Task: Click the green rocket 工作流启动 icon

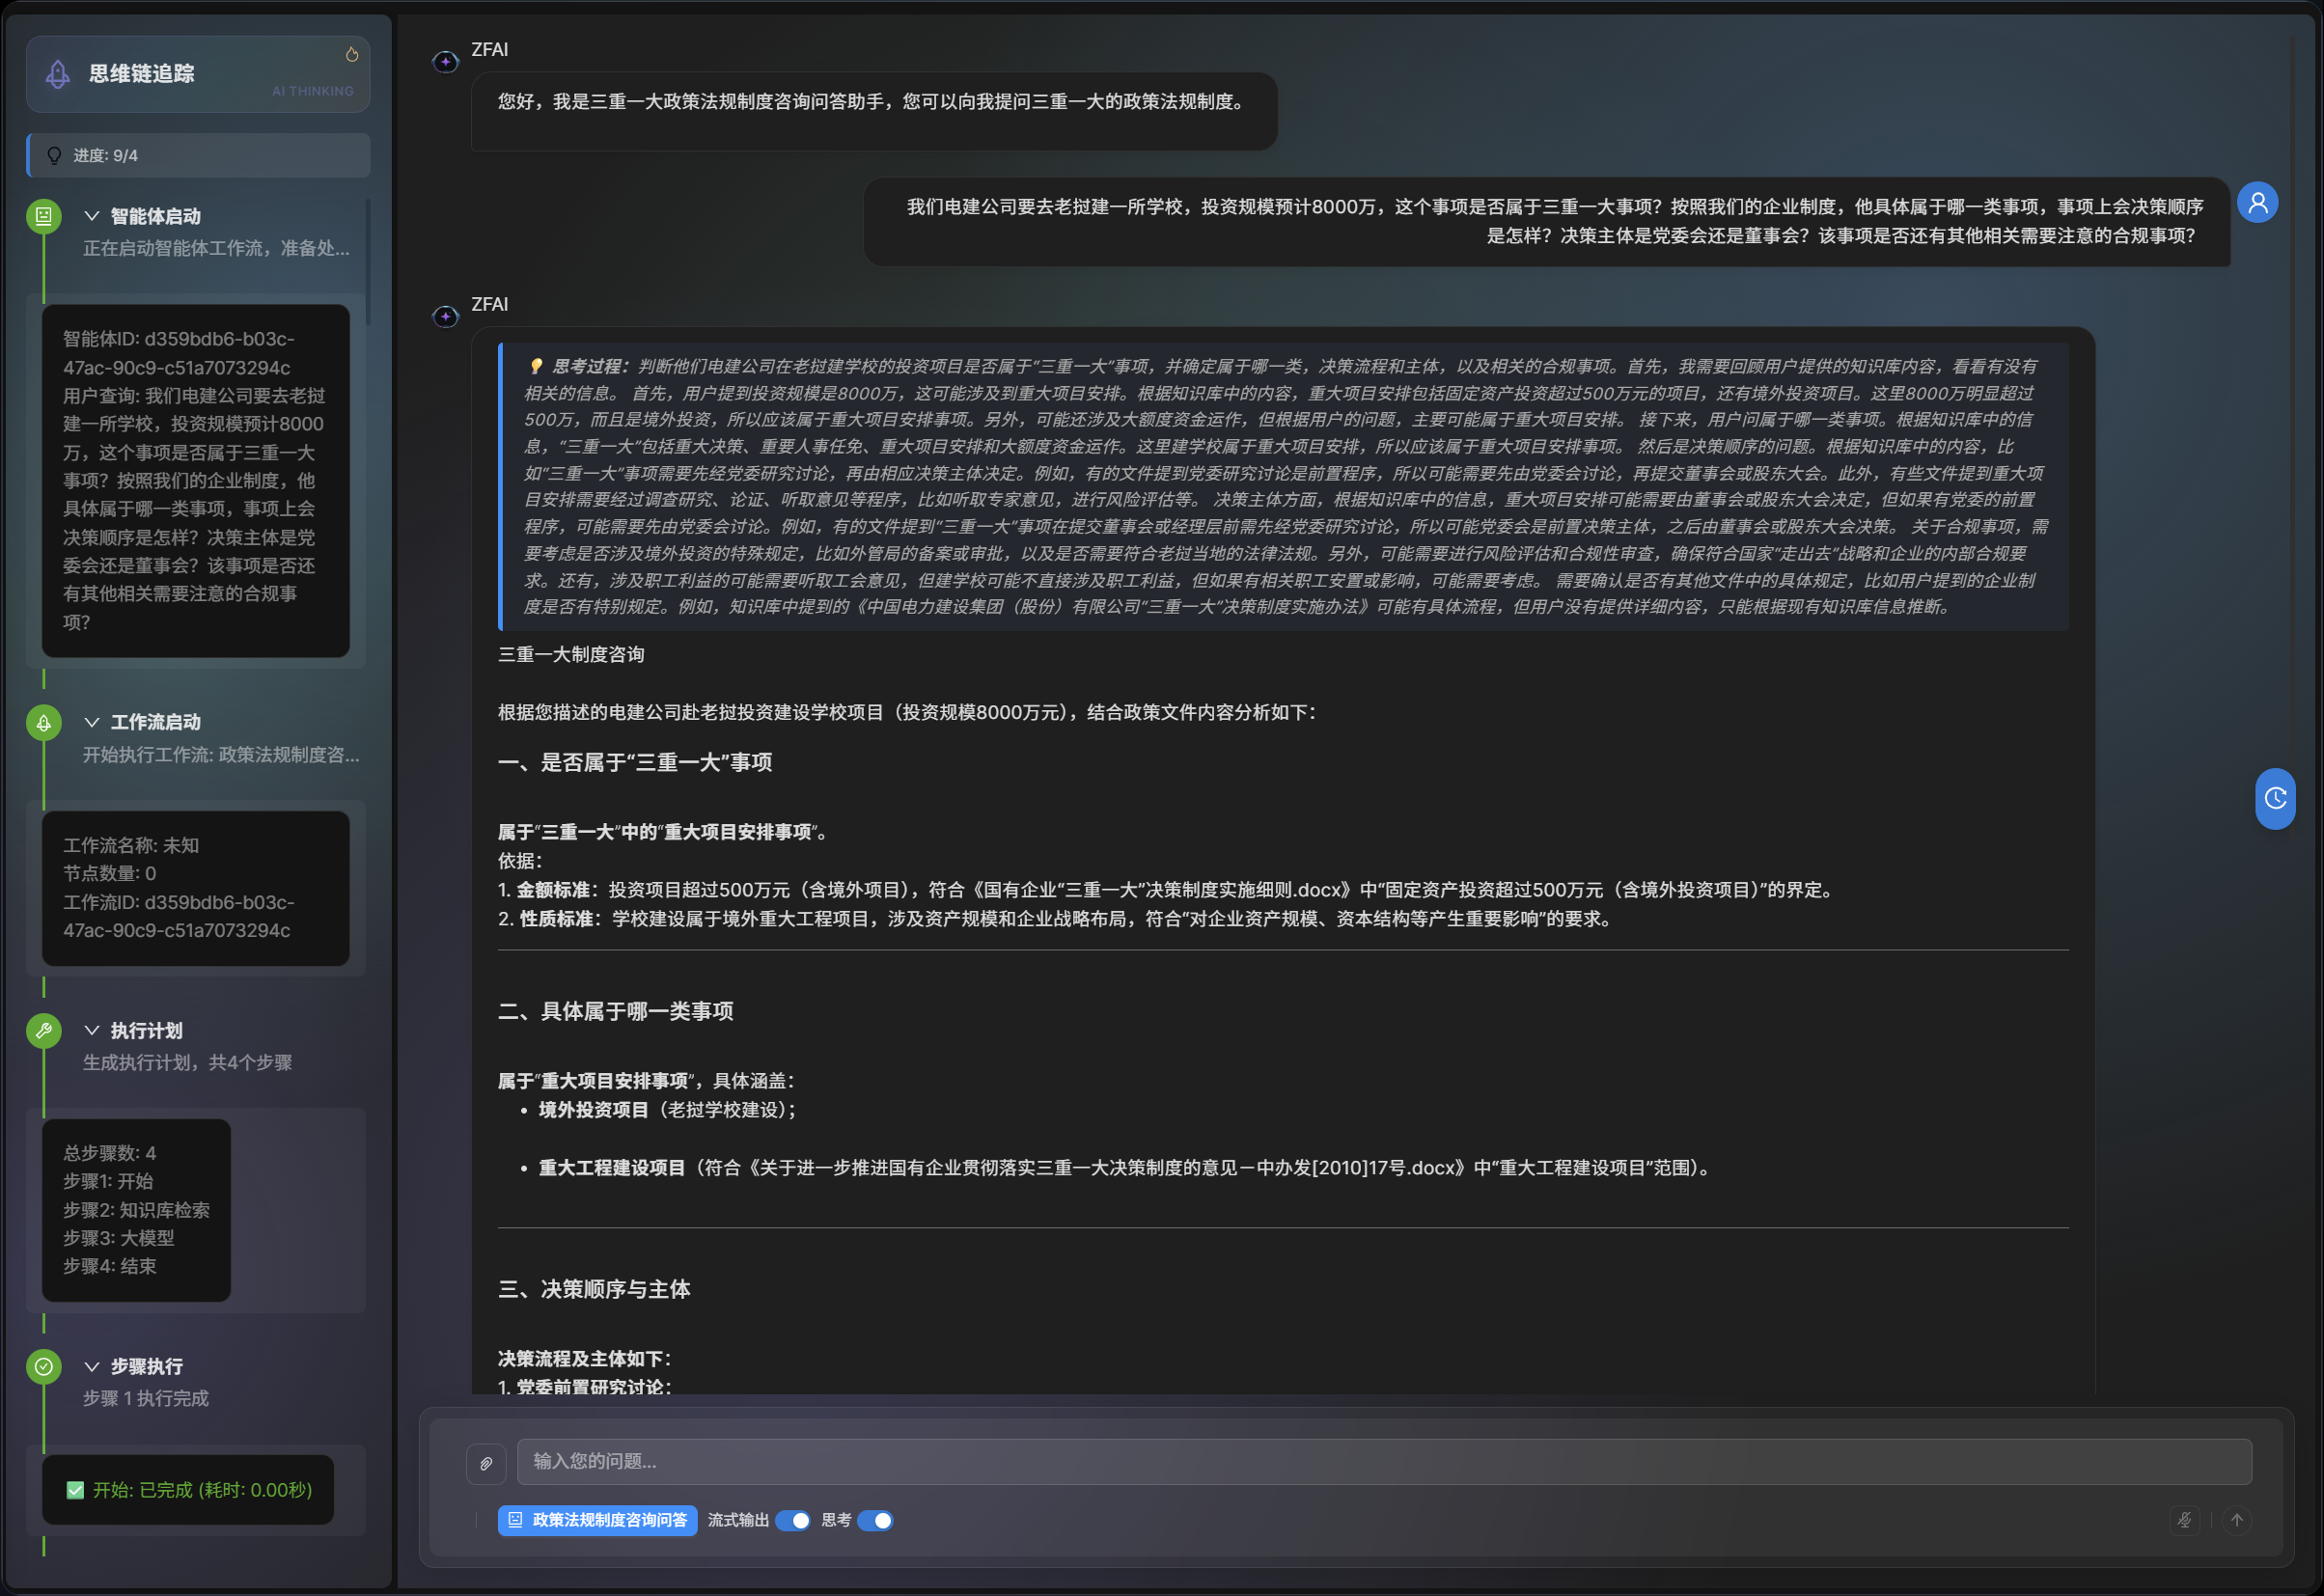Action: point(44,722)
